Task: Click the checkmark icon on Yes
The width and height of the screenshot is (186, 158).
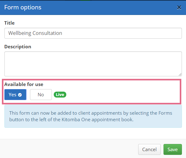Action: coord(20,95)
